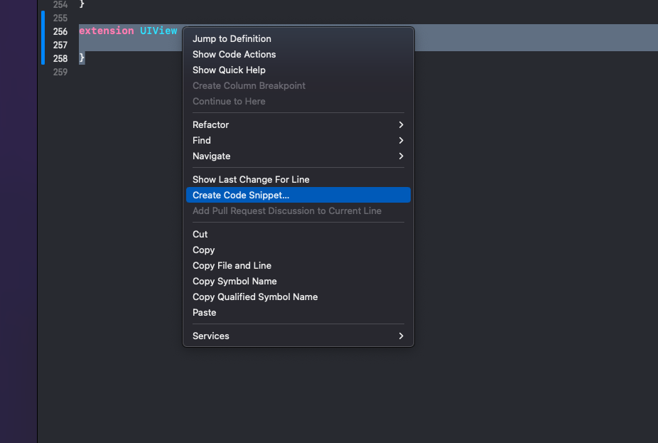Select Show Code Actions menu entry
Screen dimensions: 658x443
[298, 54]
